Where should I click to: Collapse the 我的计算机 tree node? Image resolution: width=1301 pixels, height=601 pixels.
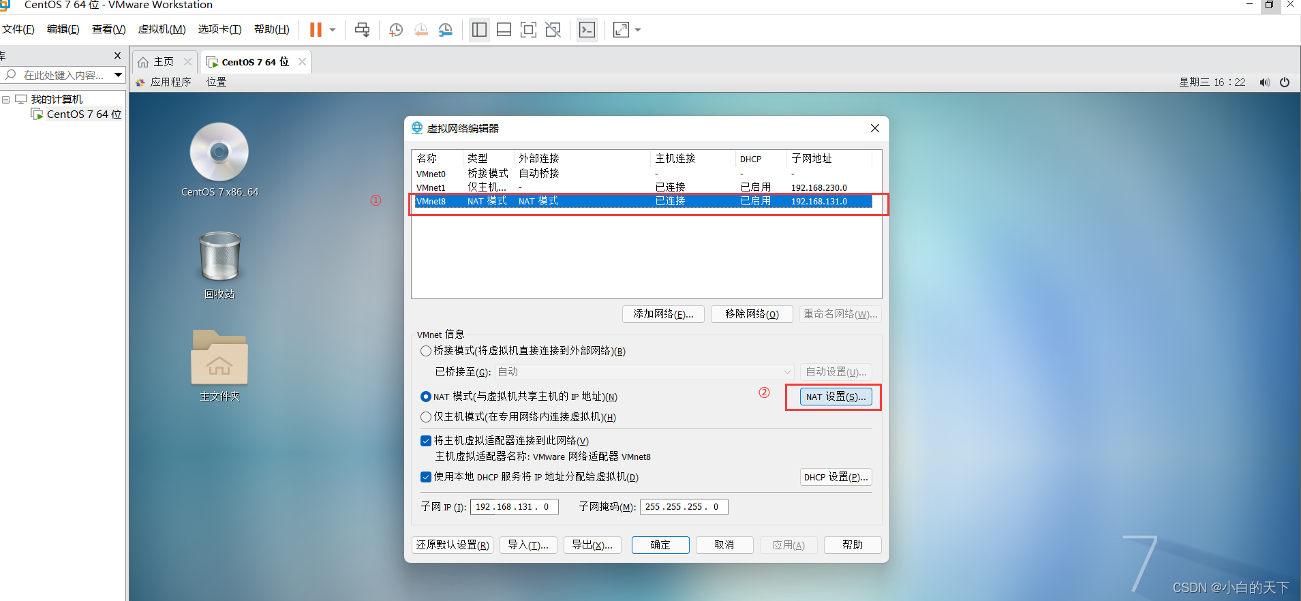6,99
